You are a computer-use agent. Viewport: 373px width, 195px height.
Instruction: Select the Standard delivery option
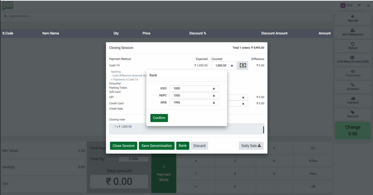353,100
